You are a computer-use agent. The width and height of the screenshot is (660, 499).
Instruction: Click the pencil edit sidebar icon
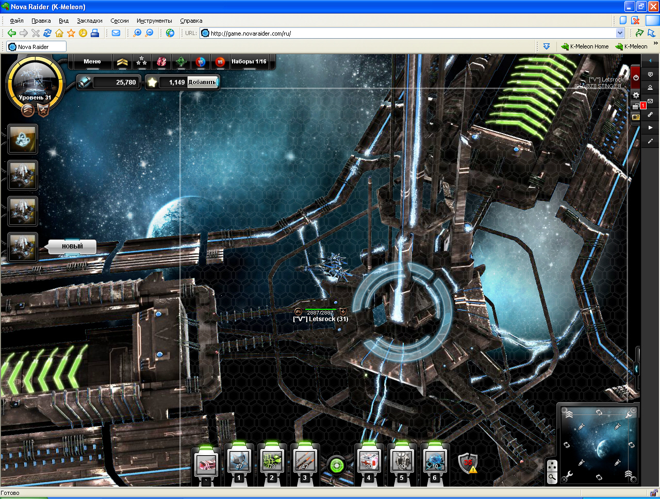[x=650, y=141]
